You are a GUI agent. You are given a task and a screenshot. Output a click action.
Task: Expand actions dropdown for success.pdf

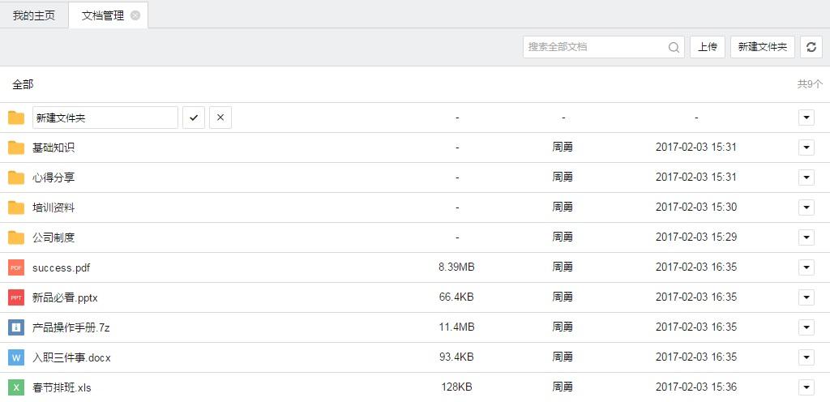pos(806,267)
